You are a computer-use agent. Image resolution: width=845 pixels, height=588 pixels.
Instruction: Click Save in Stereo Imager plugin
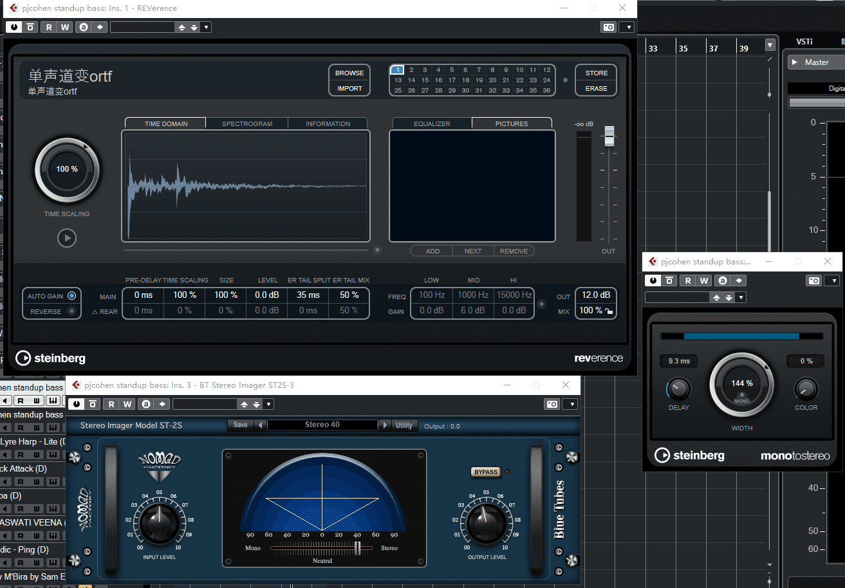coord(240,425)
